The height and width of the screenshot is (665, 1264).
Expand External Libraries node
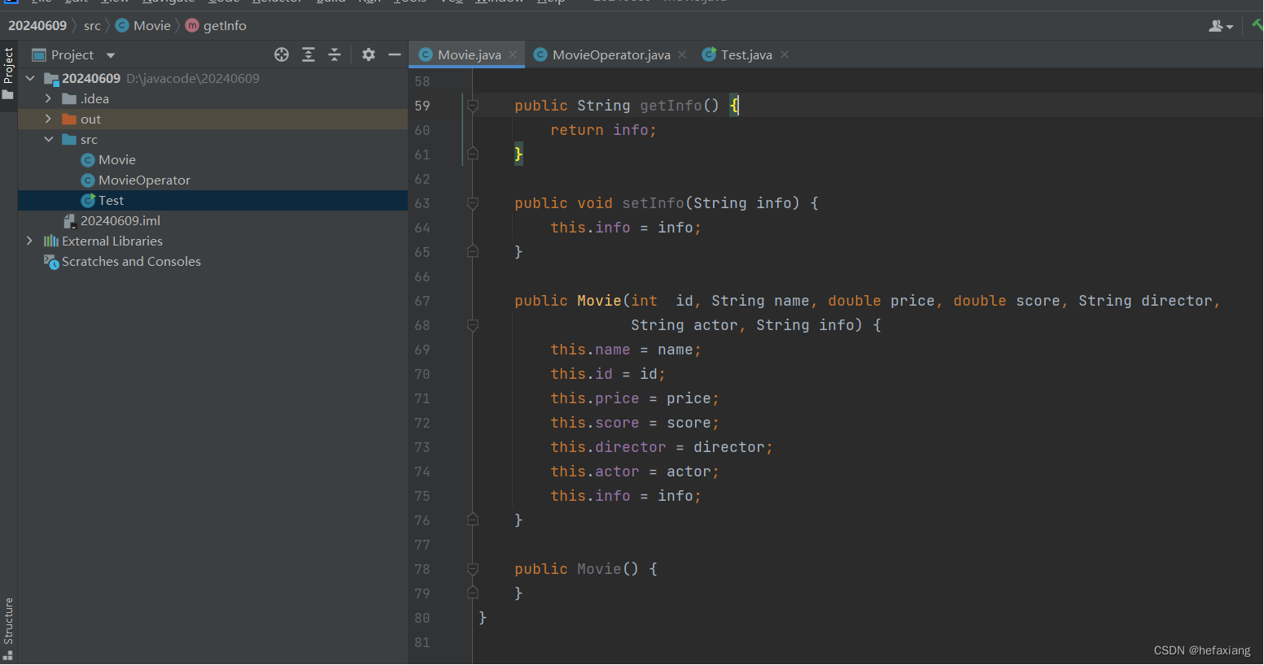coord(30,241)
